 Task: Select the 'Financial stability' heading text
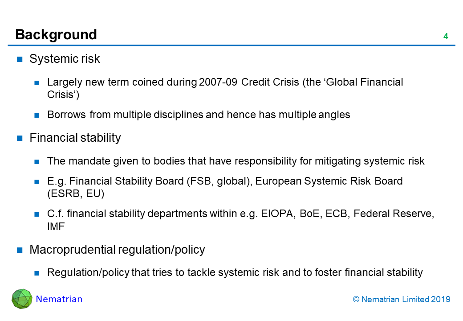[75, 138]
